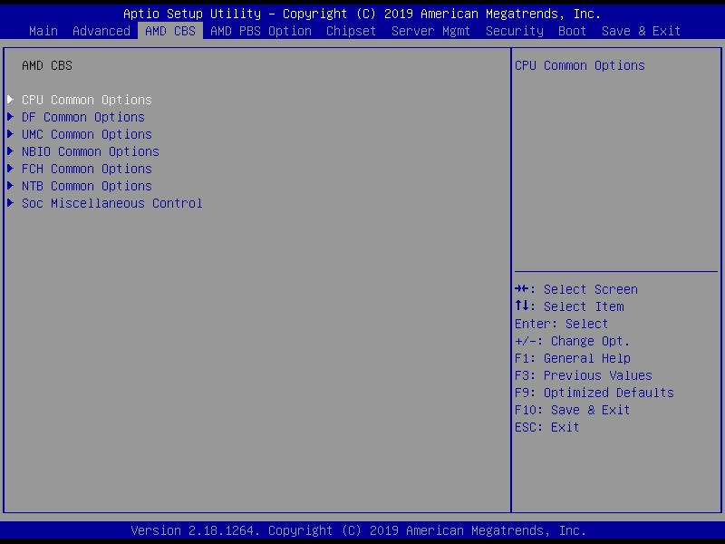The height and width of the screenshot is (544, 725).
Task: Open NBIO Common Options submenu
Action: coord(90,151)
